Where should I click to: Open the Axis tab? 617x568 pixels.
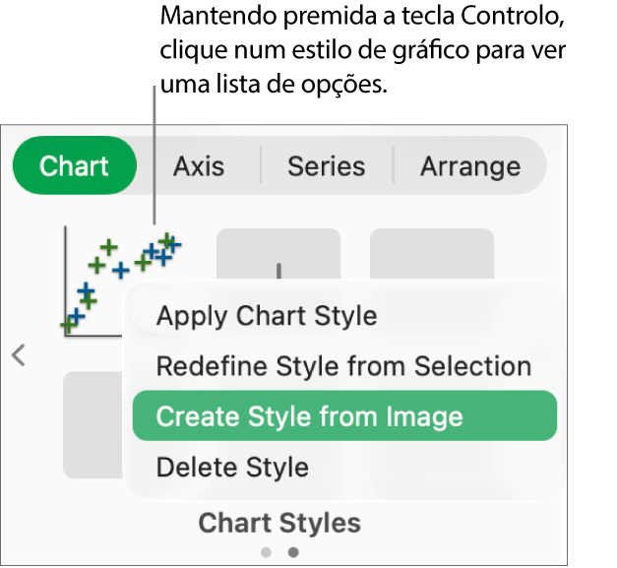point(199,166)
